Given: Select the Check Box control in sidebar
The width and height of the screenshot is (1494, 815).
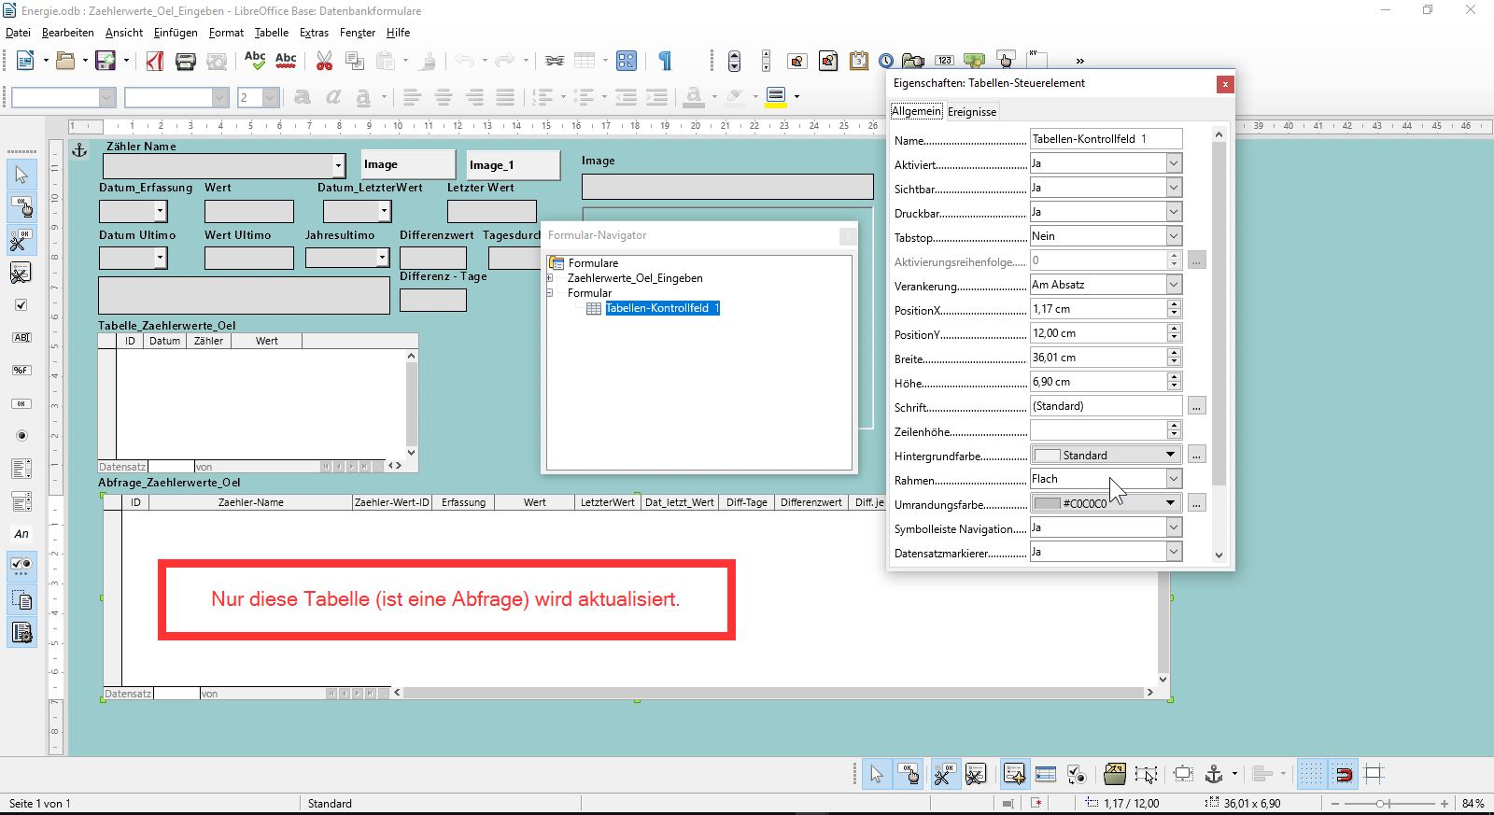Looking at the screenshot, I should [x=21, y=305].
